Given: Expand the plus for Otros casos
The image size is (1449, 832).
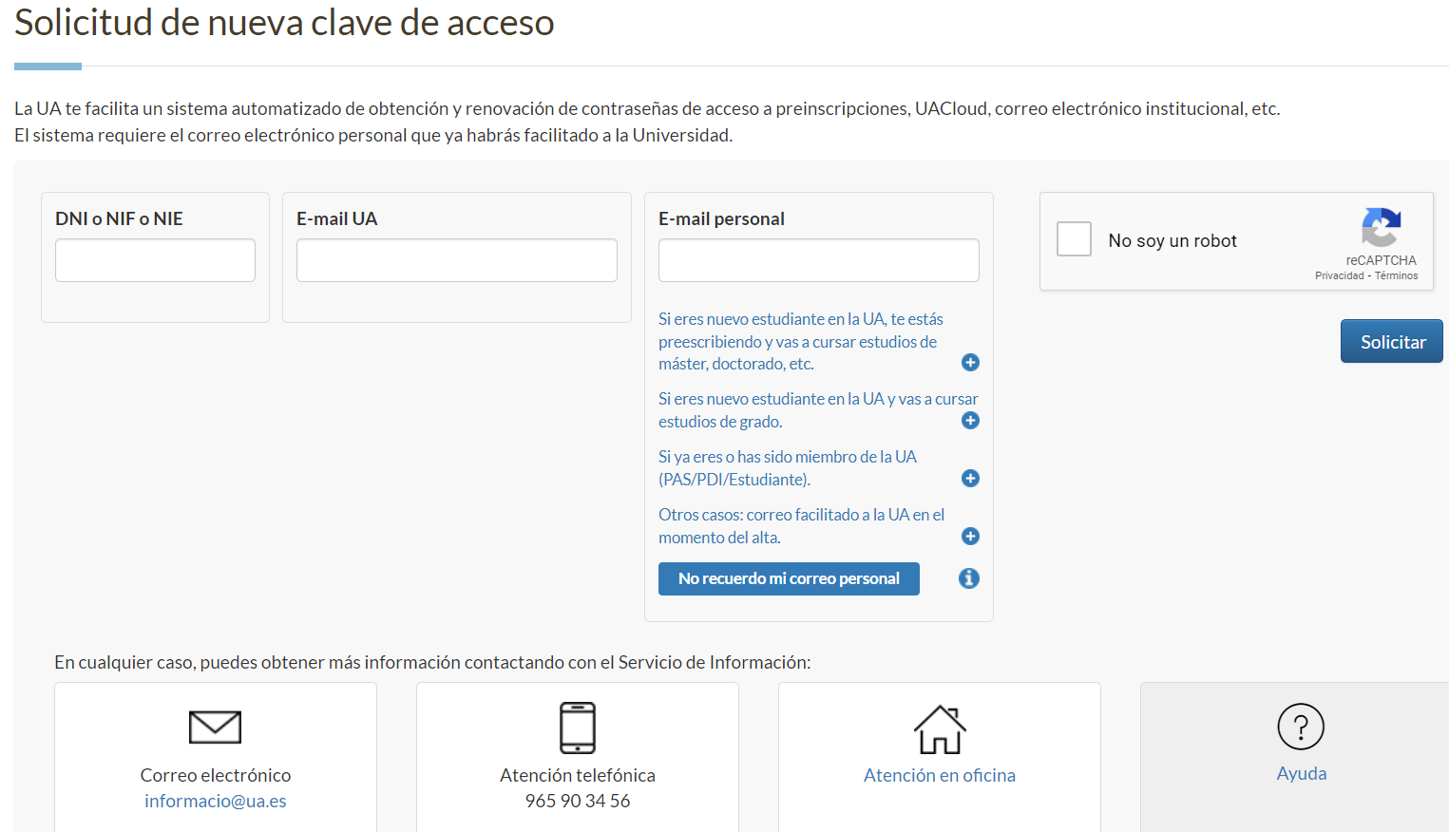Looking at the screenshot, I should tap(970, 537).
